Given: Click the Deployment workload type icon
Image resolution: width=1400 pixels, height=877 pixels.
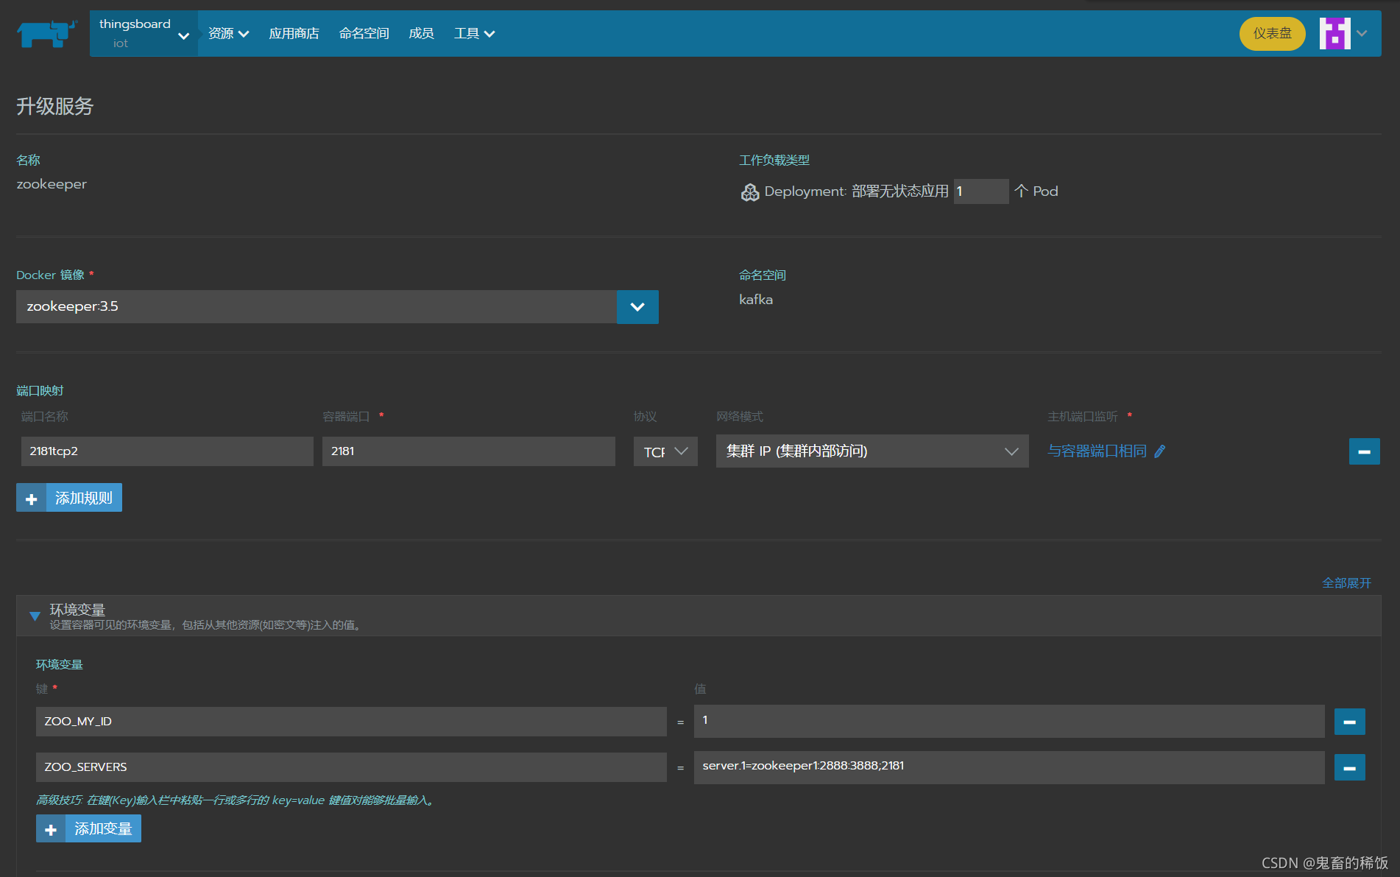Looking at the screenshot, I should pos(749,192).
